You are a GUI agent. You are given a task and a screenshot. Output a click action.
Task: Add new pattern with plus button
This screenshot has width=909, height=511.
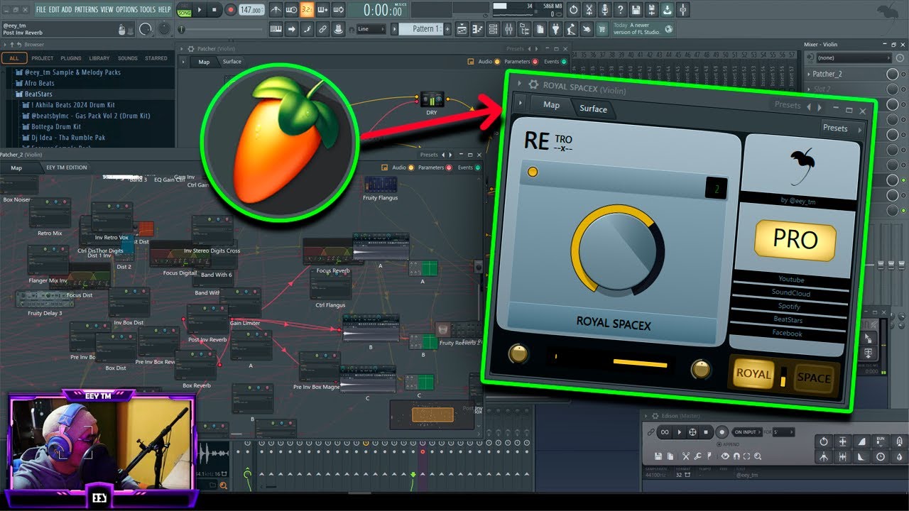pos(447,29)
